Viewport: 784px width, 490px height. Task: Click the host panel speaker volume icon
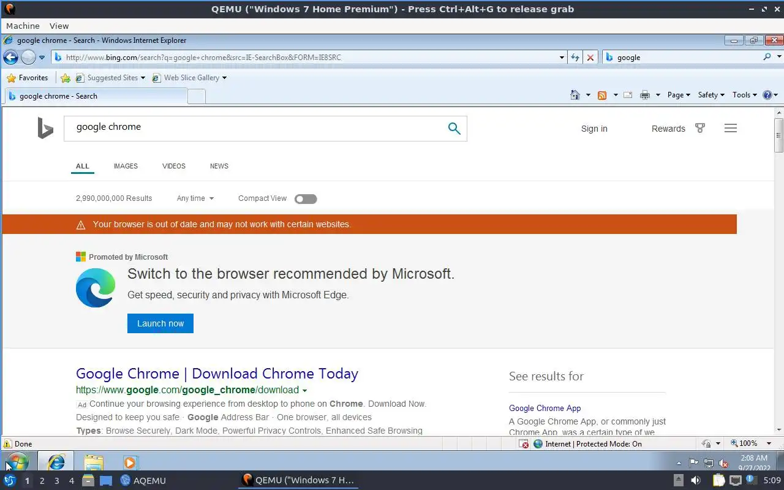coord(695,481)
